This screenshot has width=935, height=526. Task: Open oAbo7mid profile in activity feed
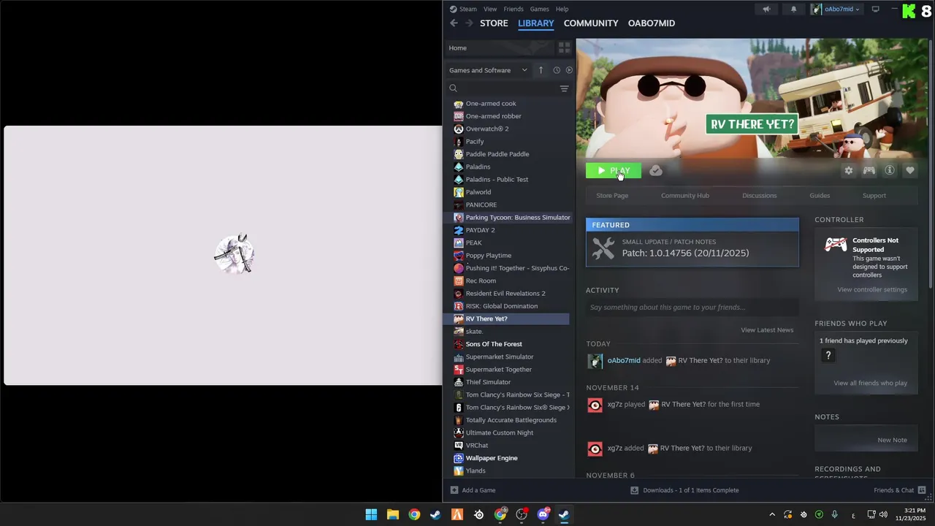[x=624, y=360]
